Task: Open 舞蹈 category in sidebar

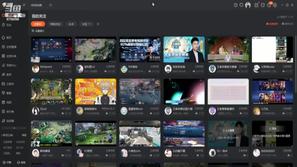Action: 18,153
